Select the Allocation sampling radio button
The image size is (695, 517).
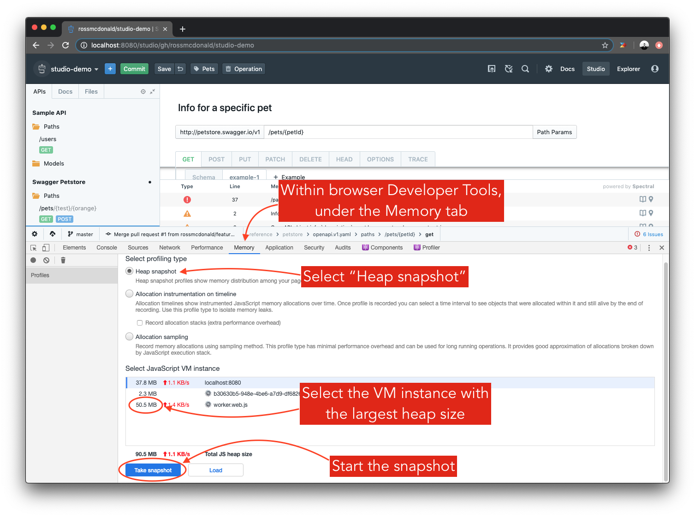click(x=130, y=337)
